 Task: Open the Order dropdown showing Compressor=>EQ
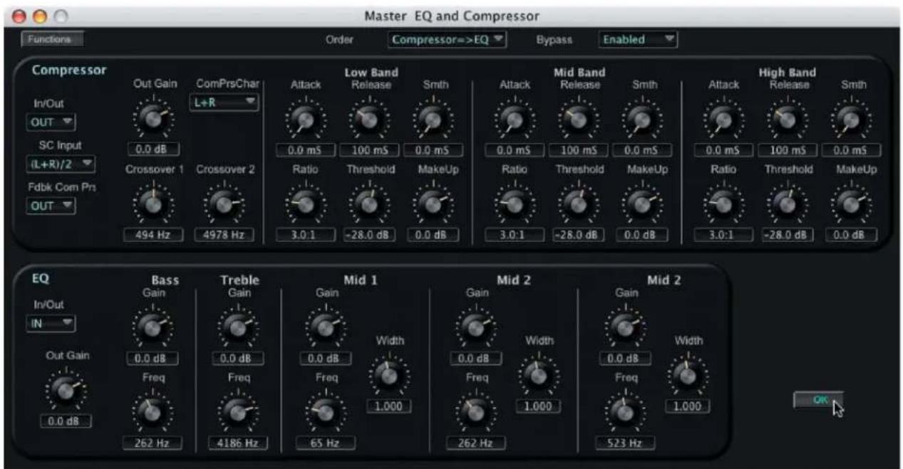[x=447, y=40]
